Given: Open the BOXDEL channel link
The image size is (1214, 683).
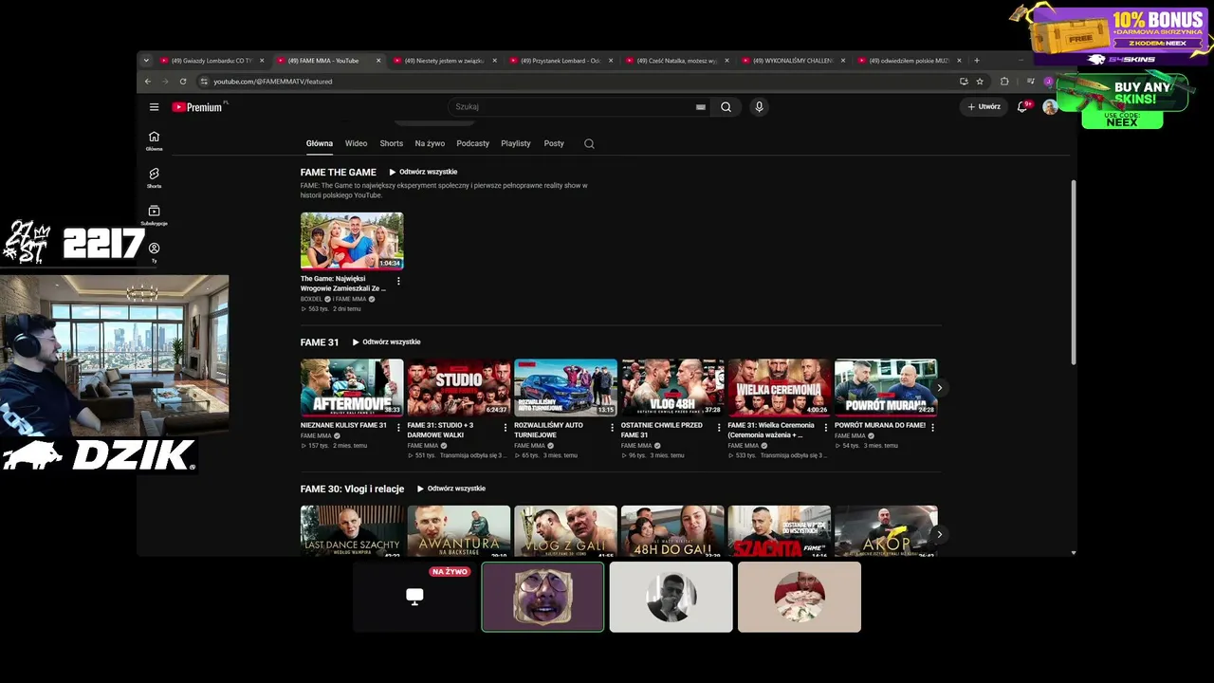Looking at the screenshot, I should (x=312, y=299).
